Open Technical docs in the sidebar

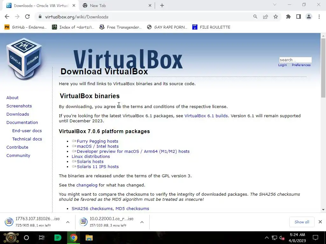(x=27, y=139)
